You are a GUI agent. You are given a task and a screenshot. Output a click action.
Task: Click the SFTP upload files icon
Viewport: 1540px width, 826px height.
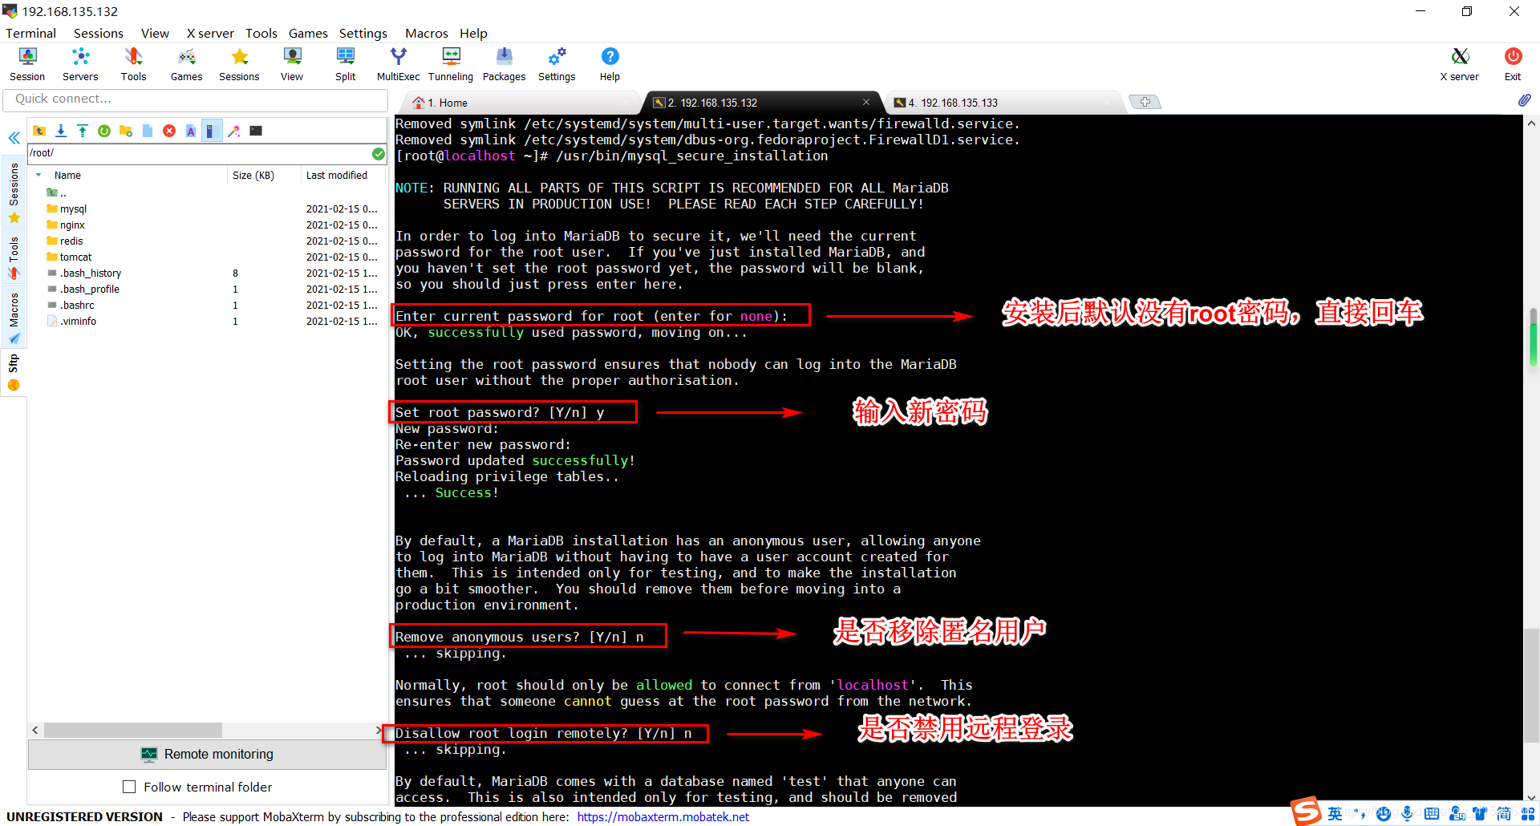tap(83, 131)
